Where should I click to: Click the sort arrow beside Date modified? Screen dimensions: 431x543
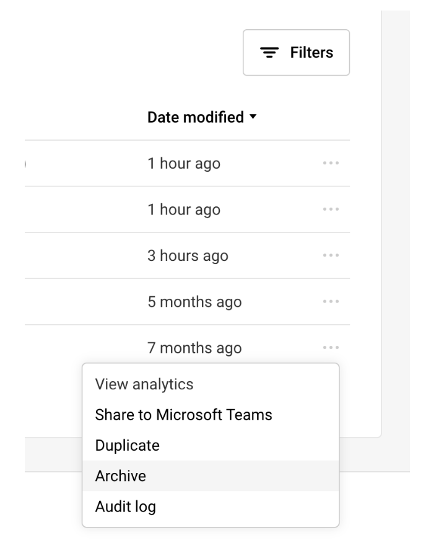253,117
